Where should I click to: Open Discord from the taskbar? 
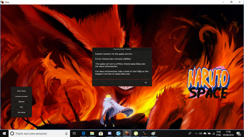coord(110,133)
